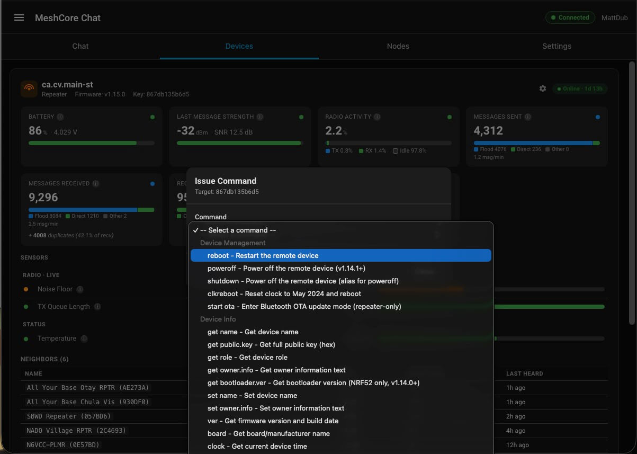Show info tooltip for Radio Activity
This screenshot has height=454, width=637.
(x=377, y=117)
